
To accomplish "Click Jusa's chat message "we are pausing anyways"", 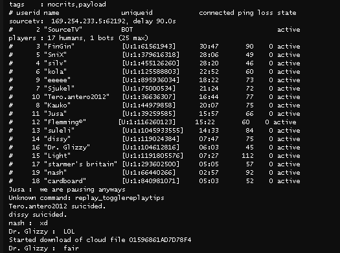I will pyautogui.click(x=82, y=190).
